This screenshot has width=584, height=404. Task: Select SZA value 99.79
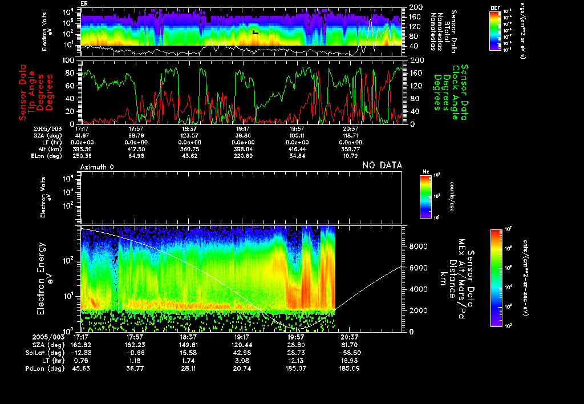(x=136, y=136)
